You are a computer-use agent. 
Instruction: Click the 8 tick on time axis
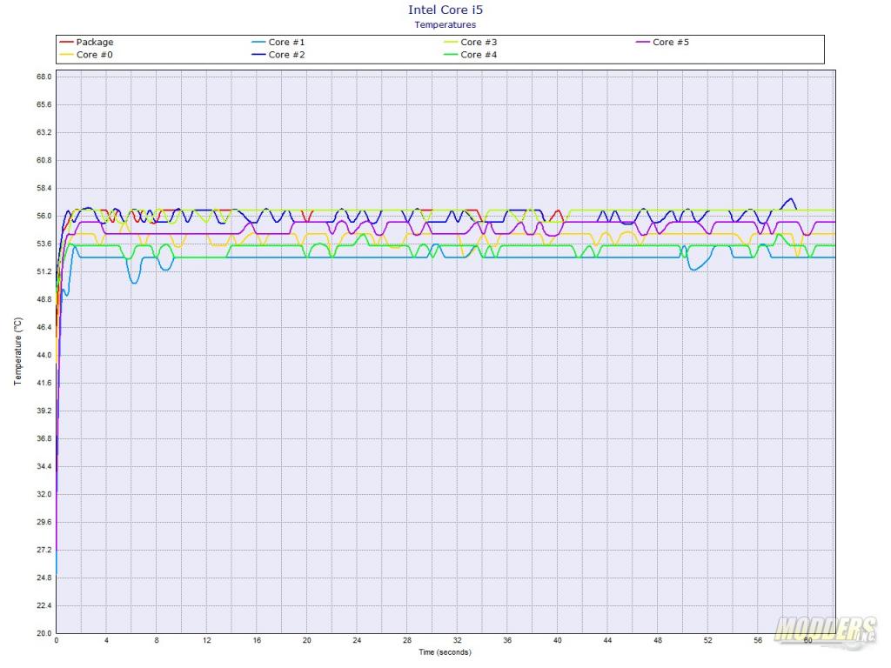[x=157, y=640]
